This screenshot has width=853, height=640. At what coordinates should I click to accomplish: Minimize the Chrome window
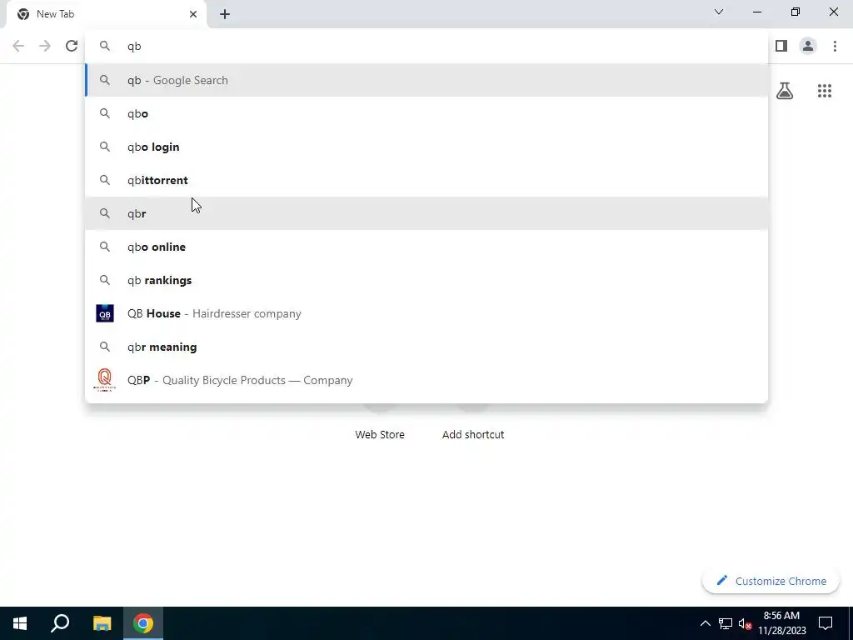[757, 12]
